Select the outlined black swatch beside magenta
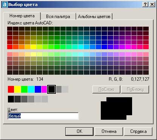 point(51,89)
